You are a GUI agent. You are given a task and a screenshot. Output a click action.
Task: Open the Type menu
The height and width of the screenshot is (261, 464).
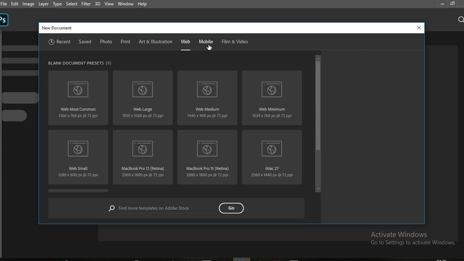[x=57, y=4]
